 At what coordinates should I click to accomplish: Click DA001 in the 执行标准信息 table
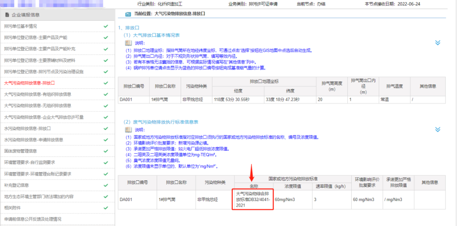[x=127, y=199]
